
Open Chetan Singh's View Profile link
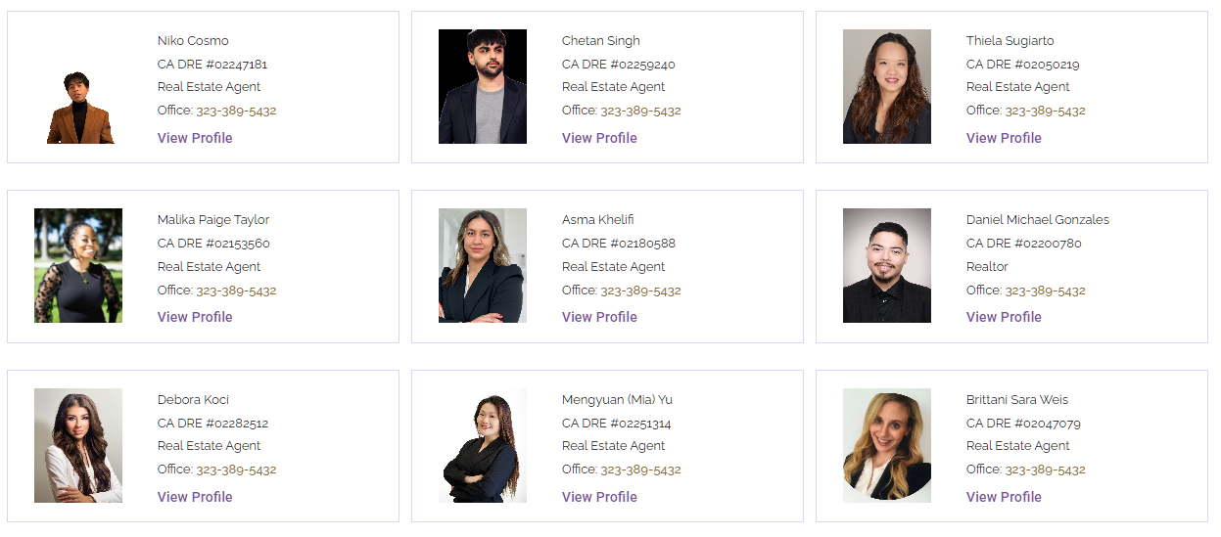tap(599, 138)
